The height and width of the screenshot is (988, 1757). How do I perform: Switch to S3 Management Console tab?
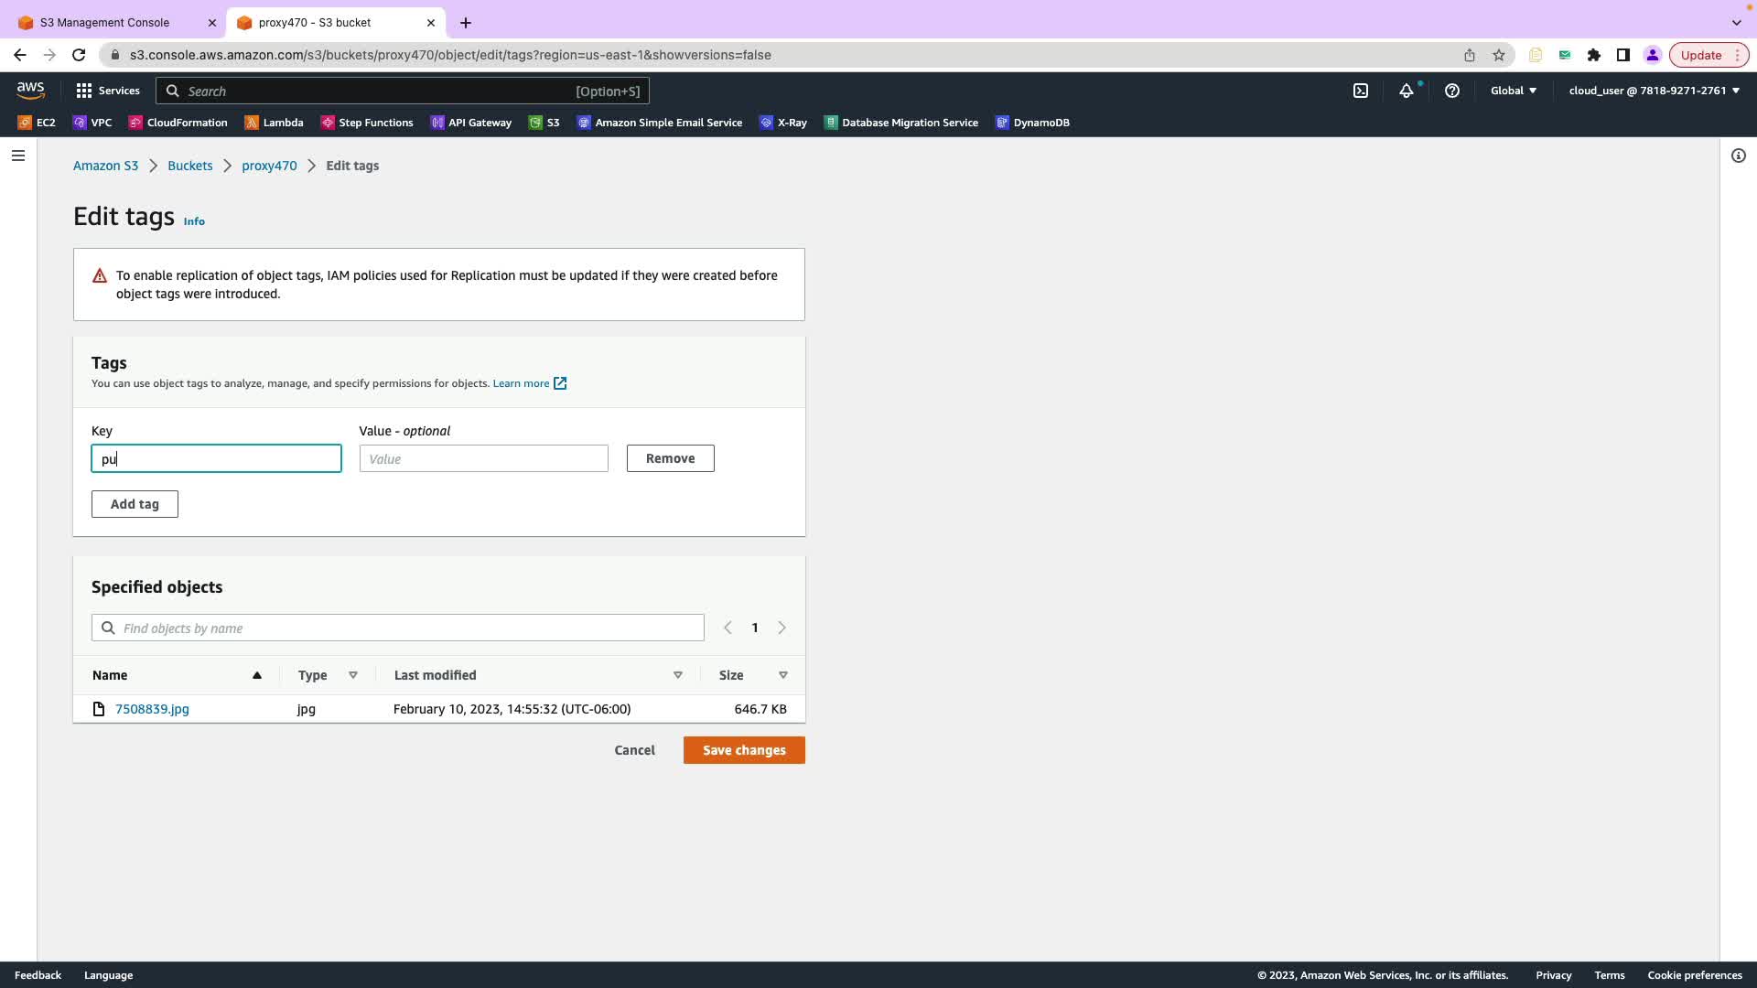105,22
